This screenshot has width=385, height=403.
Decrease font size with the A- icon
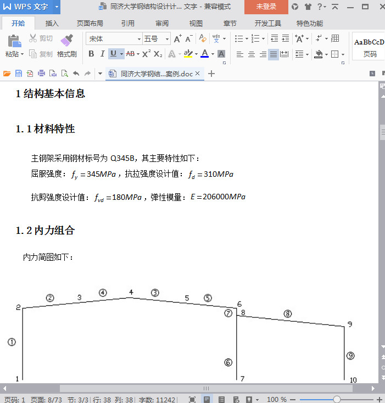pos(189,39)
